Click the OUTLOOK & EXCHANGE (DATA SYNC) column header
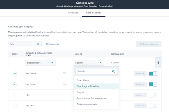 click(x=39, y=54)
